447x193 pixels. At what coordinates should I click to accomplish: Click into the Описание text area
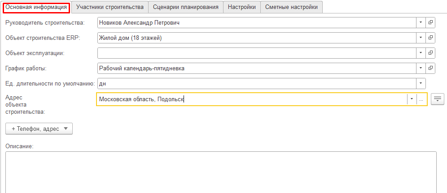tap(220, 172)
